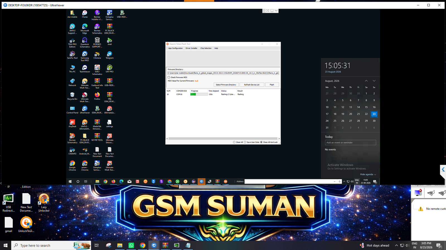Click the Flash button

(x=272, y=85)
